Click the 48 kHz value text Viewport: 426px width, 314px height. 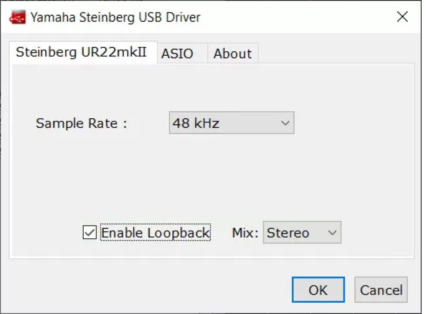(196, 123)
